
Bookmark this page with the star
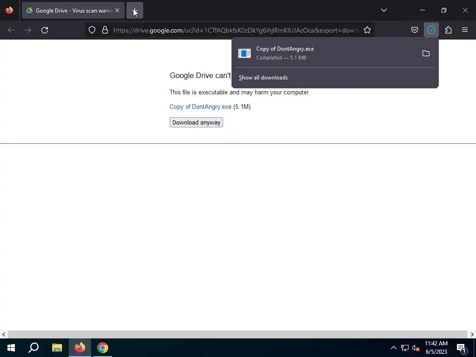point(367,30)
